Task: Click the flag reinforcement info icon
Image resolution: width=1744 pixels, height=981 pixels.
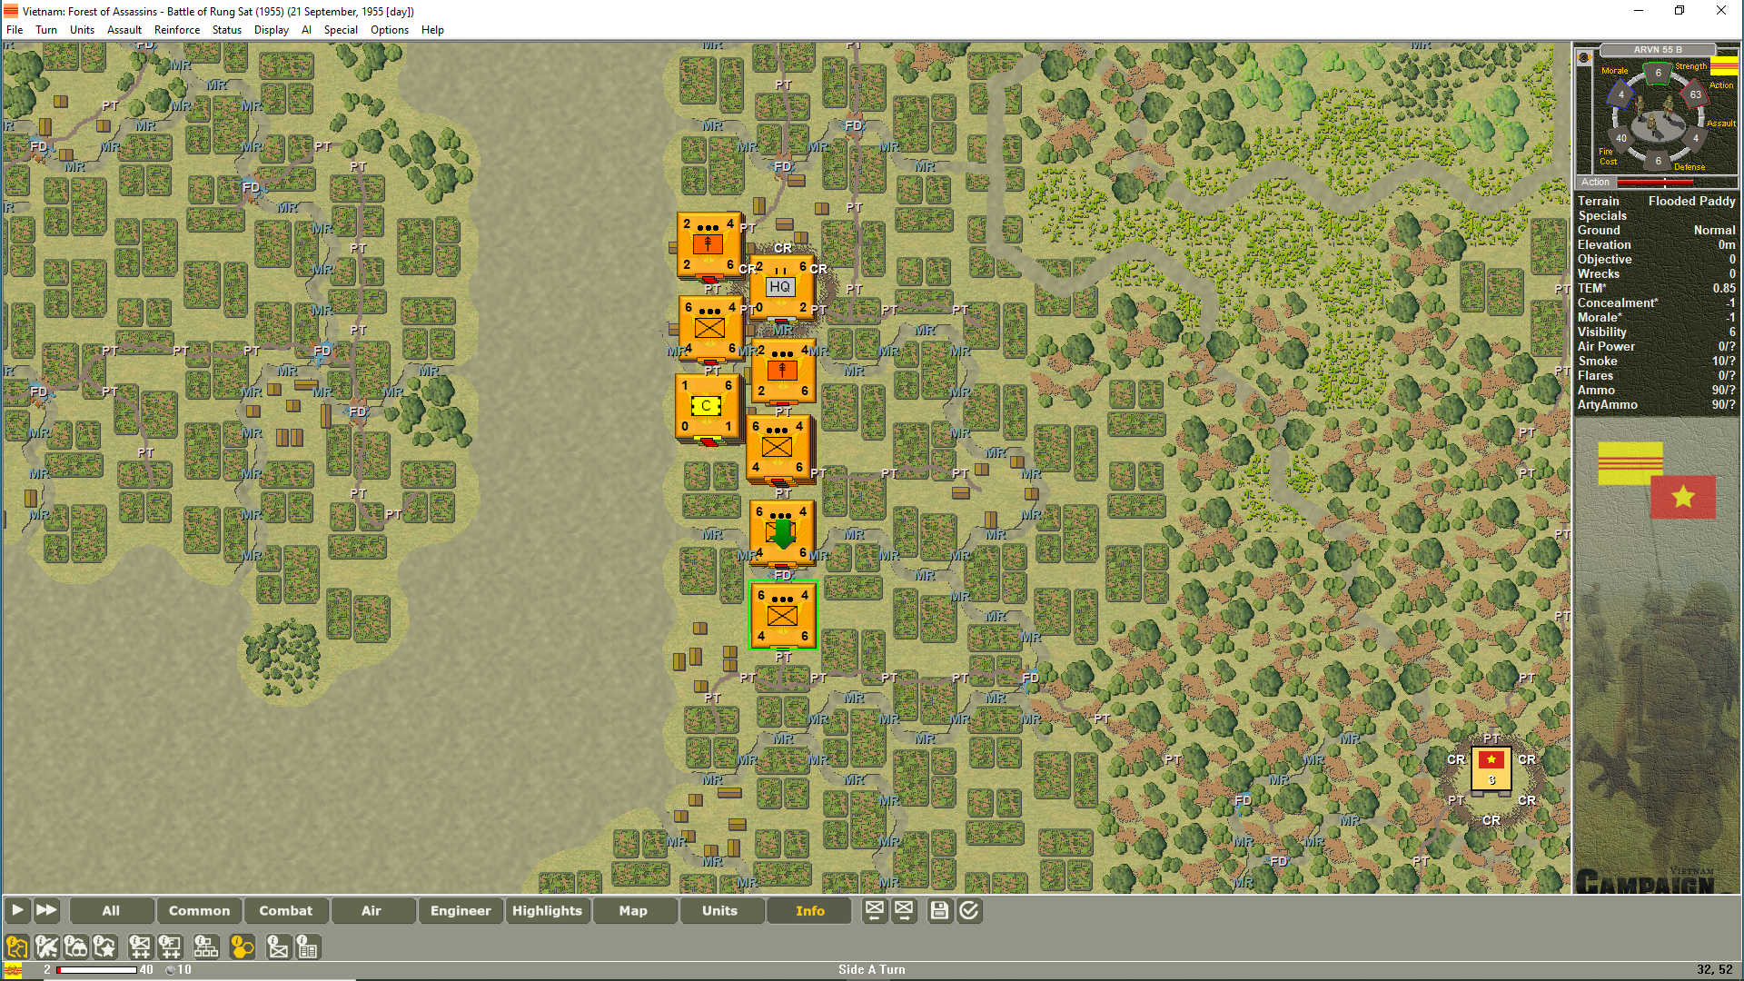Action: [x=170, y=947]
